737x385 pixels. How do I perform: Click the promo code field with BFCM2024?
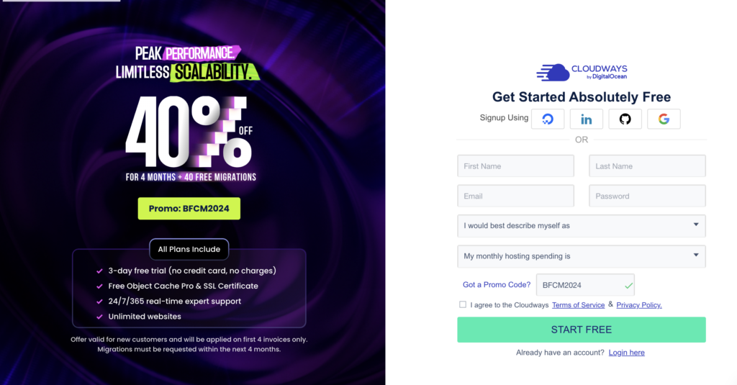click(579, 285)
